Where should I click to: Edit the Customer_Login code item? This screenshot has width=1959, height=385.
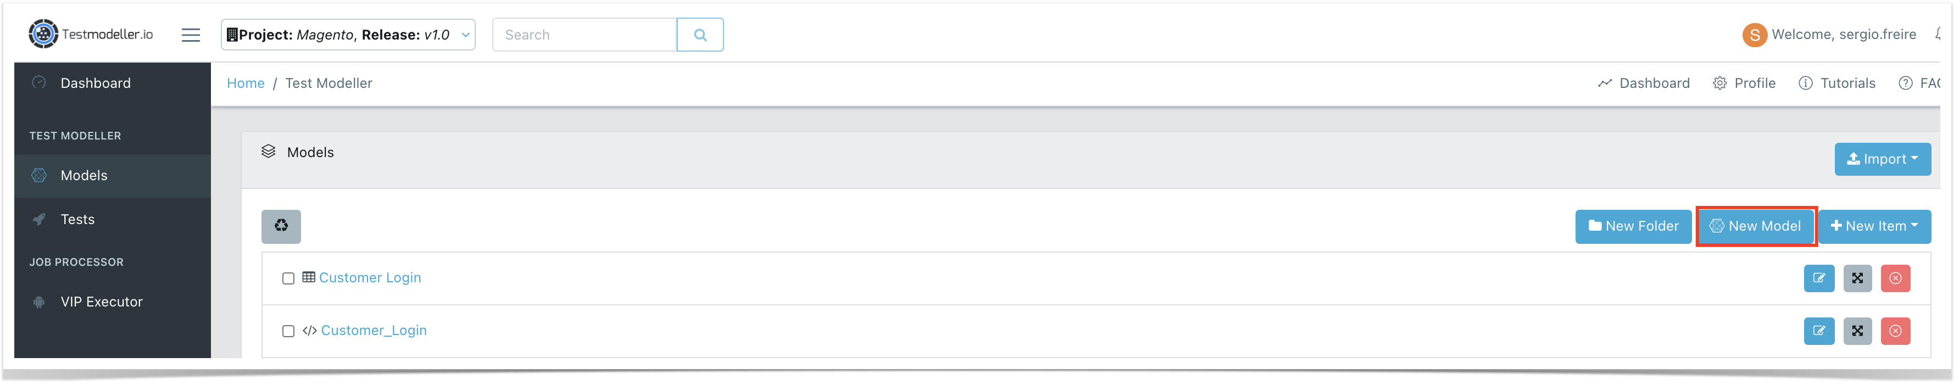[1819, 331]
